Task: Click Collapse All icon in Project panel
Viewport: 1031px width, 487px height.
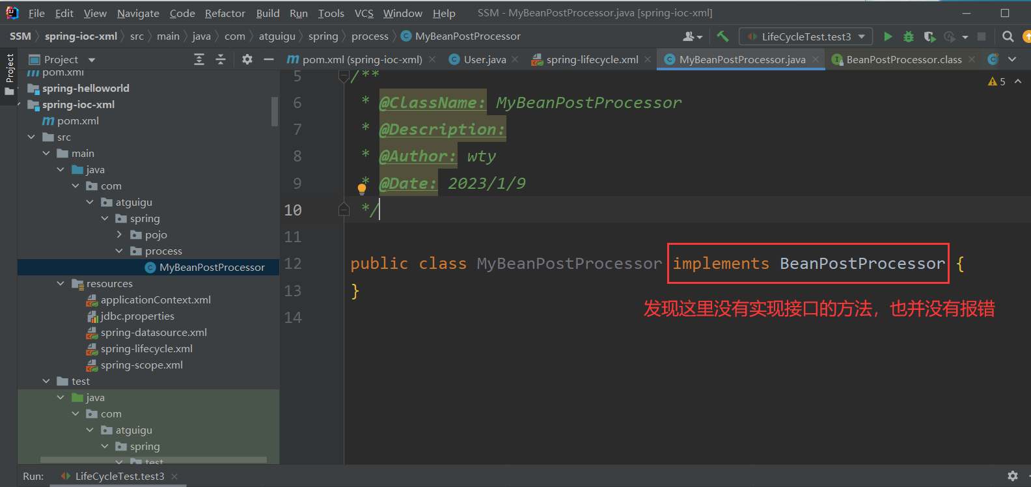Action: coord(221,59)
